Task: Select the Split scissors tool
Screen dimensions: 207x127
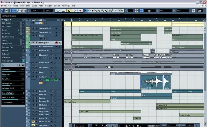Action: (x=93, y=11)
